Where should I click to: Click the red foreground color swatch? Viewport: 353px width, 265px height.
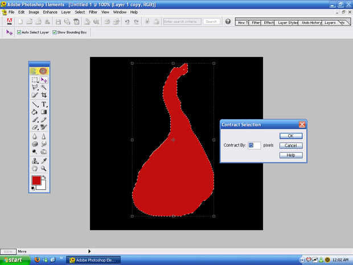[36, 181]
